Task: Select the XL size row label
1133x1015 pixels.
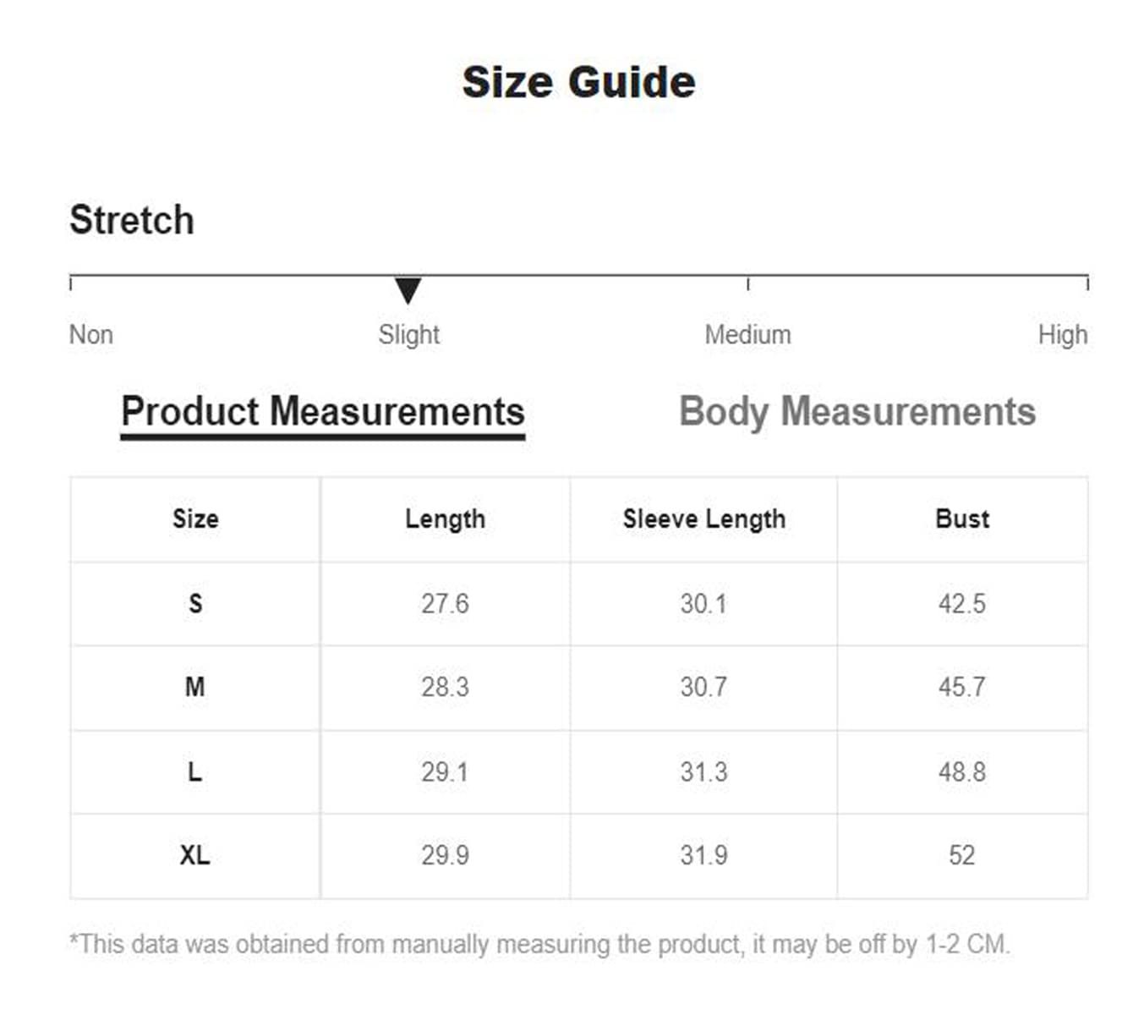Action: pyautogui.click(x=195, y=855)
